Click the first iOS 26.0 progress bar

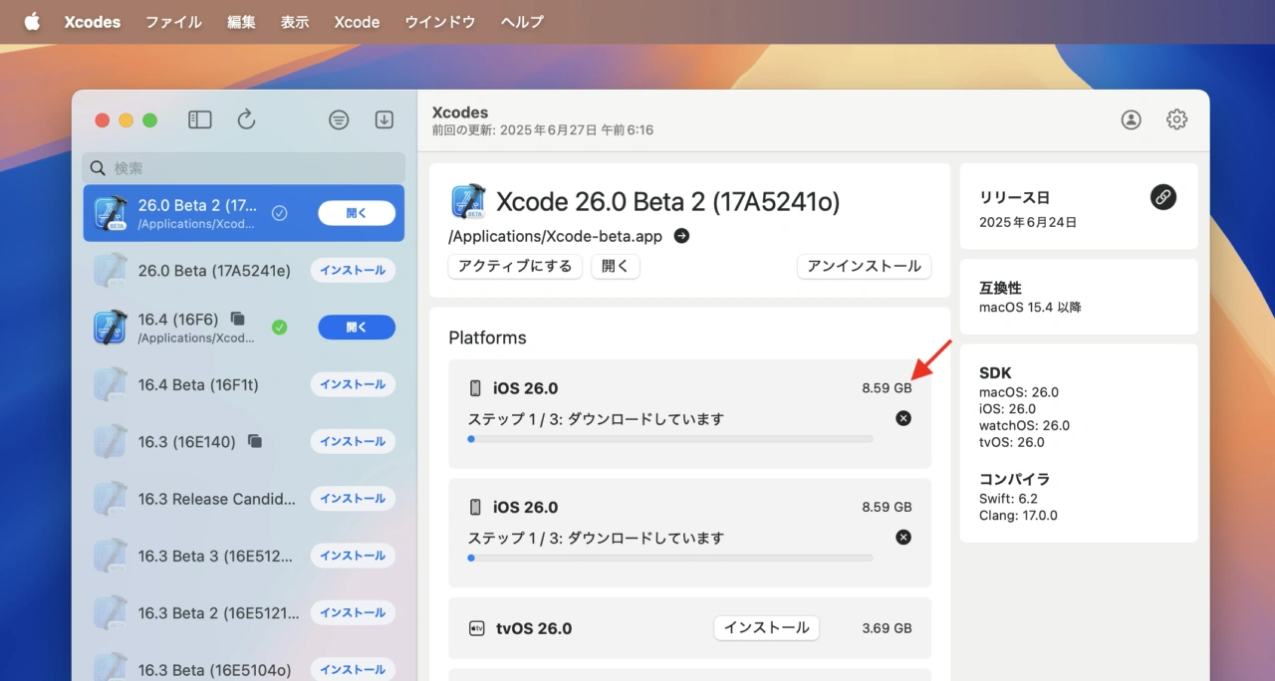(x=669, y=439)
